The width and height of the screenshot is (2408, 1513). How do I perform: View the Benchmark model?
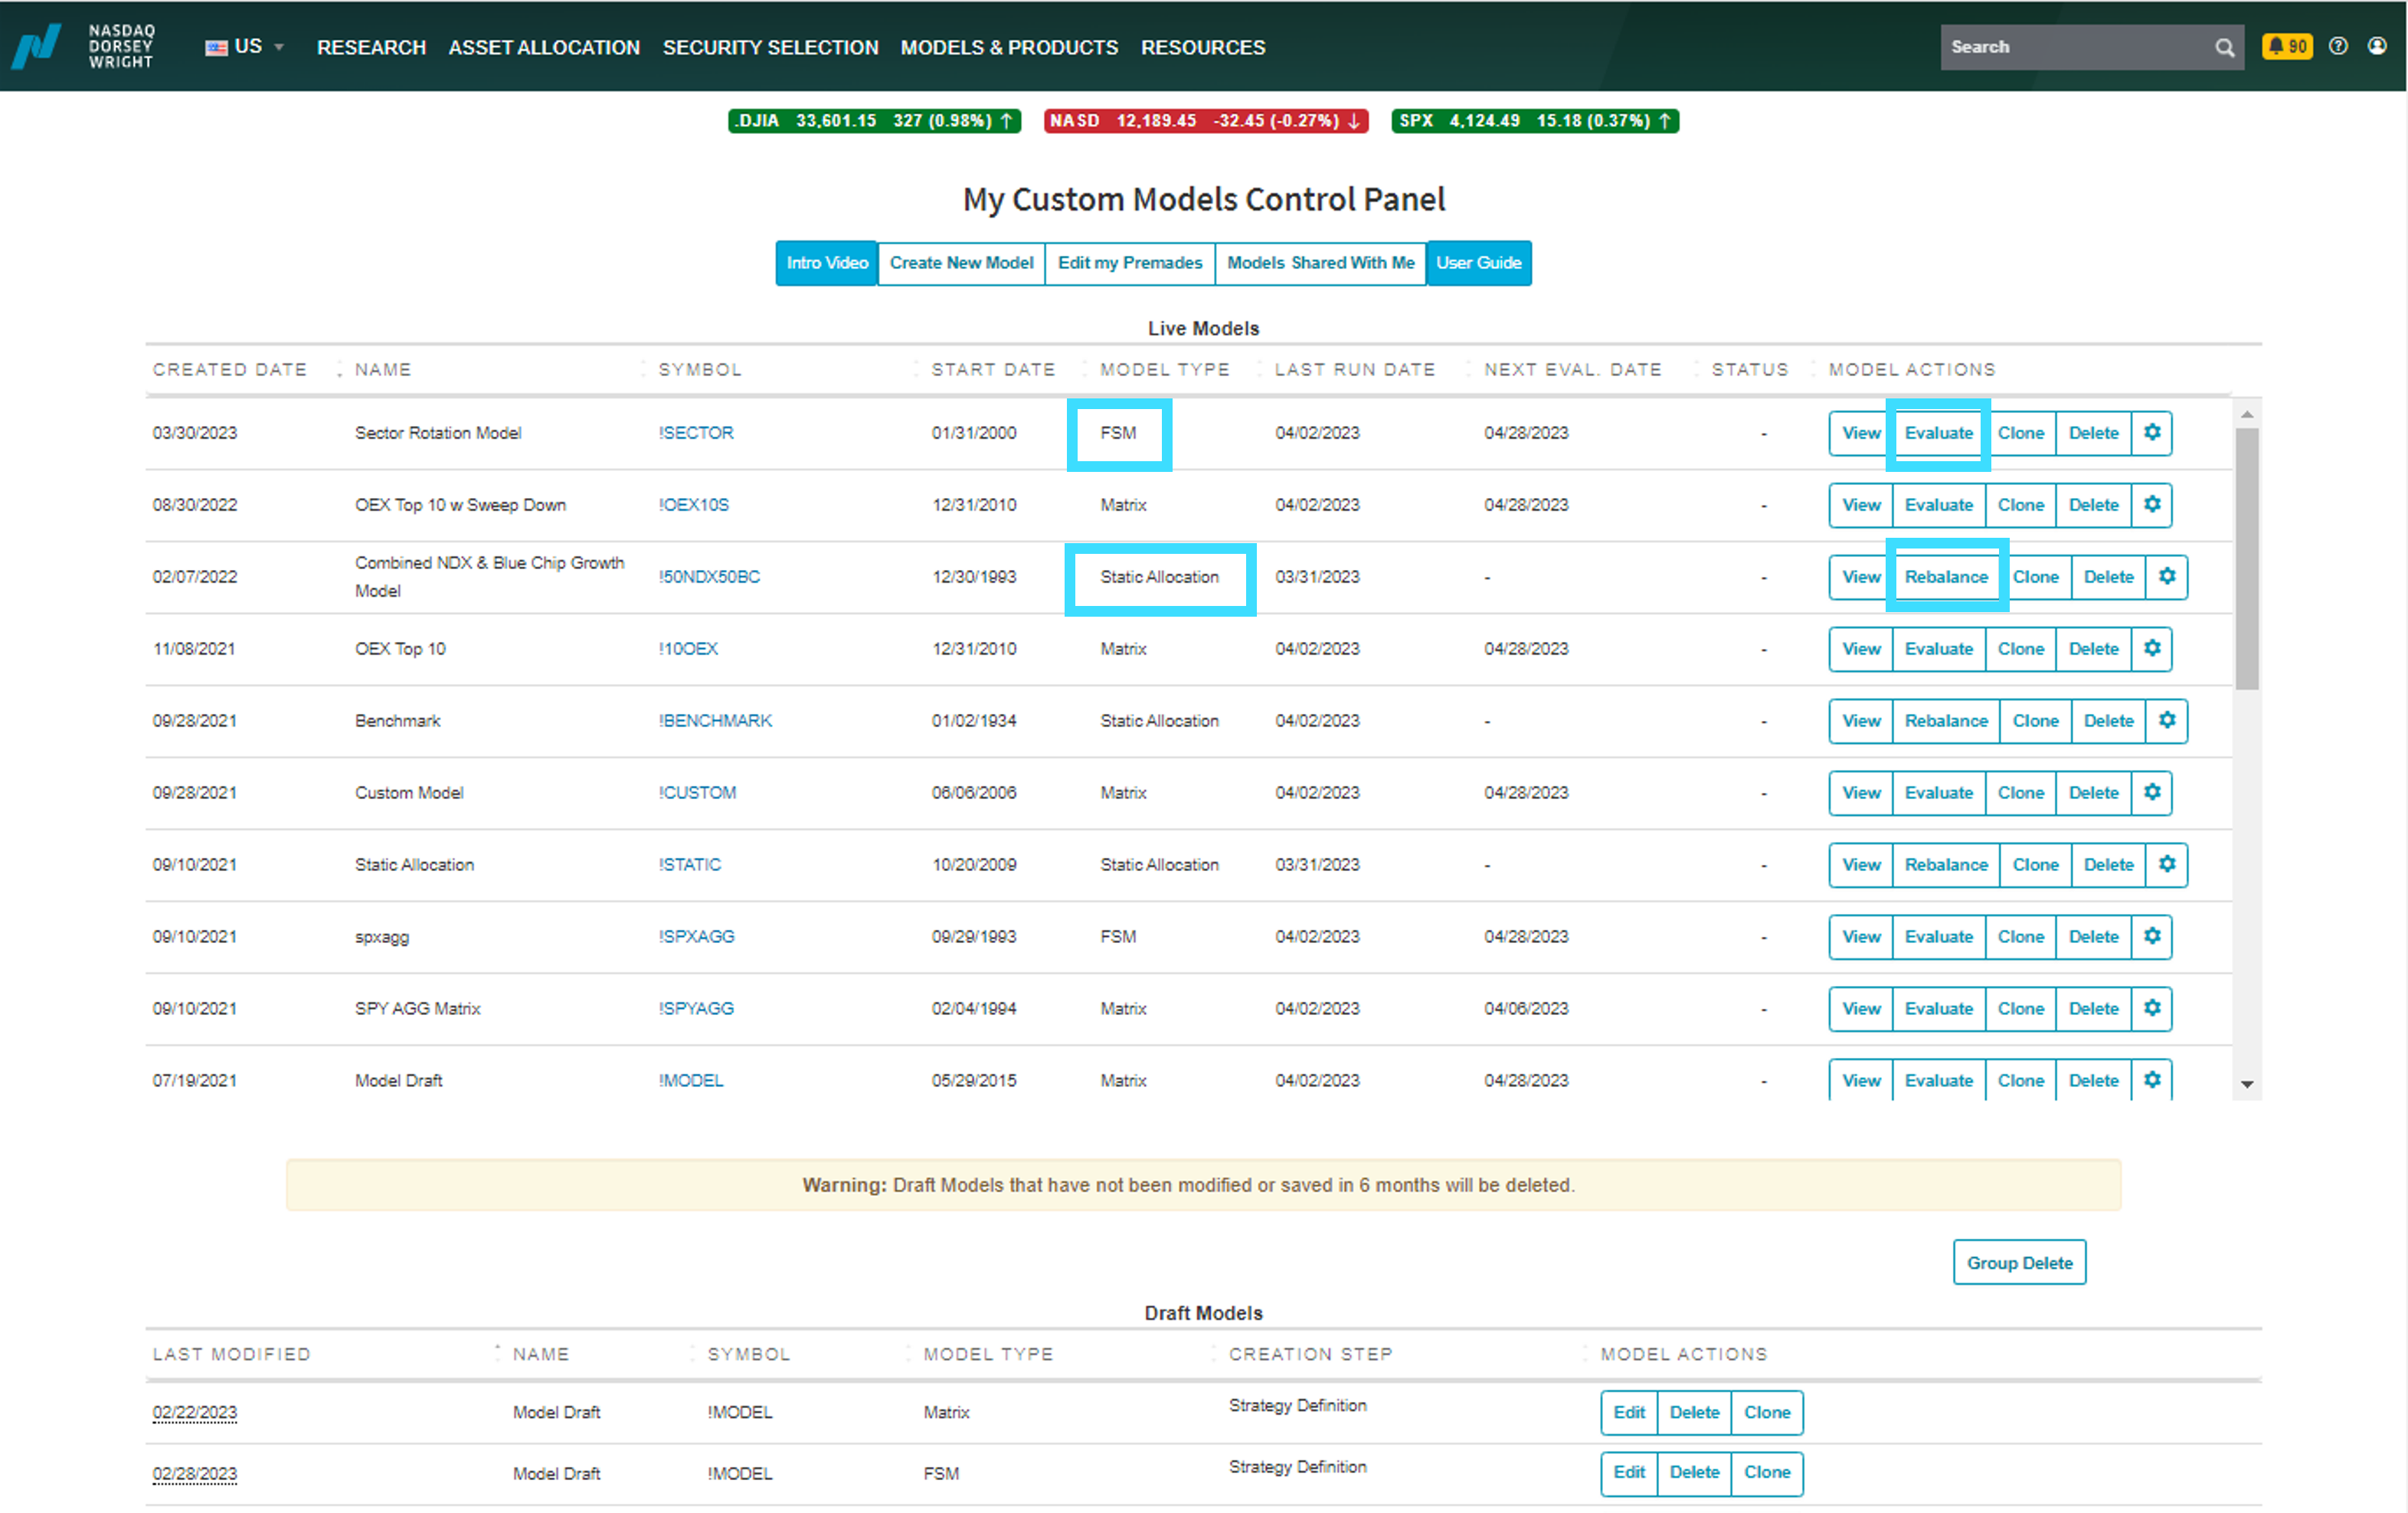1860,720
